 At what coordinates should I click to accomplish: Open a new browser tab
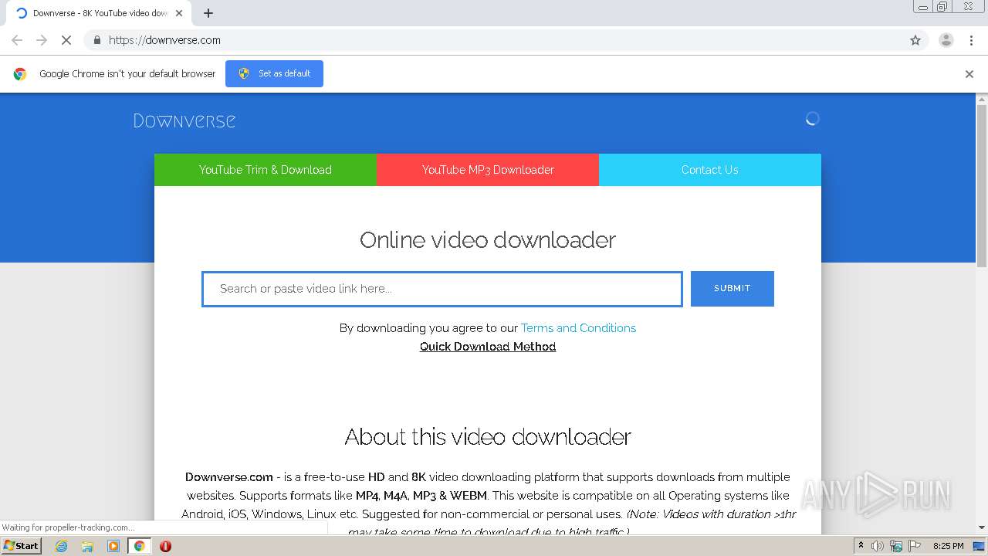(208, 13)
